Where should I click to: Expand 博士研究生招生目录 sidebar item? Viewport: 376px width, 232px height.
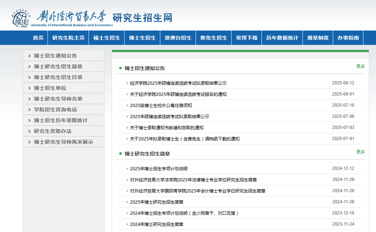click(x=58, y=77)
